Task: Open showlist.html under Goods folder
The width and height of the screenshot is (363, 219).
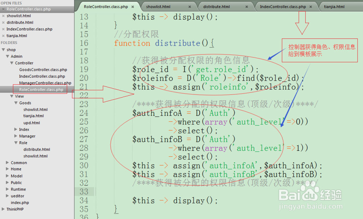Action: 36,110
